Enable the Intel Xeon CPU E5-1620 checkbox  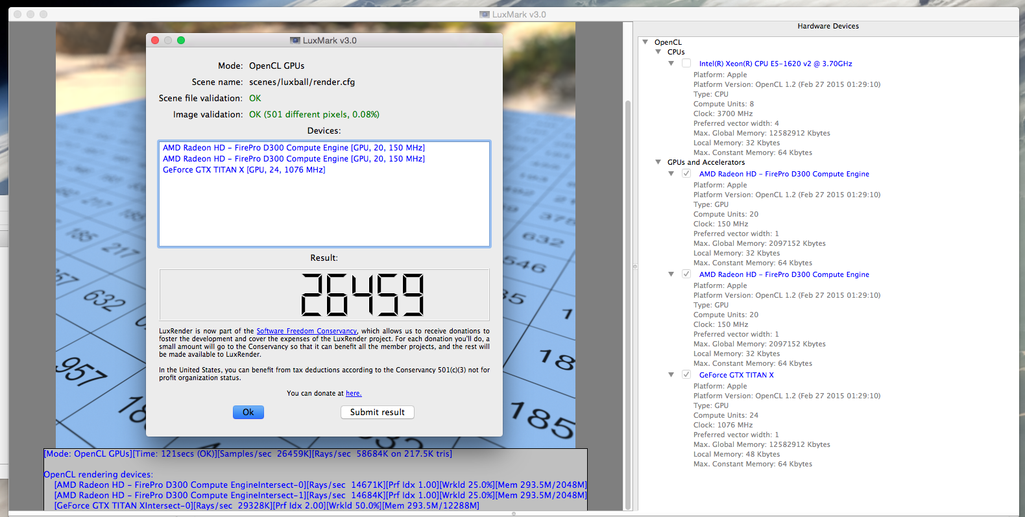686,63
